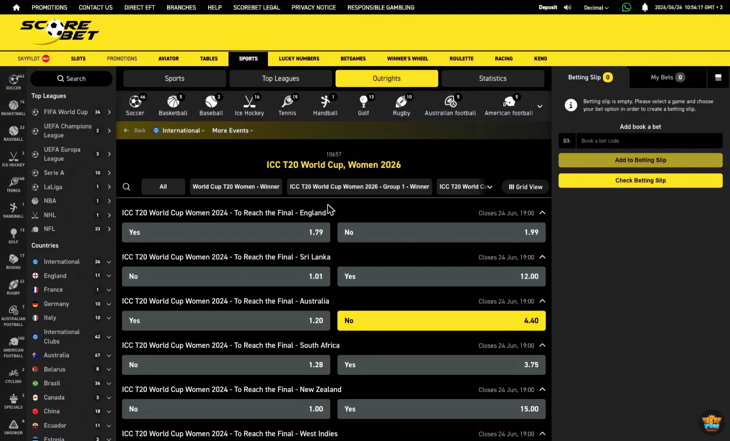Select Cycling in the left sidebar
This screenshot has height=441, width=730.
point(13,375)
